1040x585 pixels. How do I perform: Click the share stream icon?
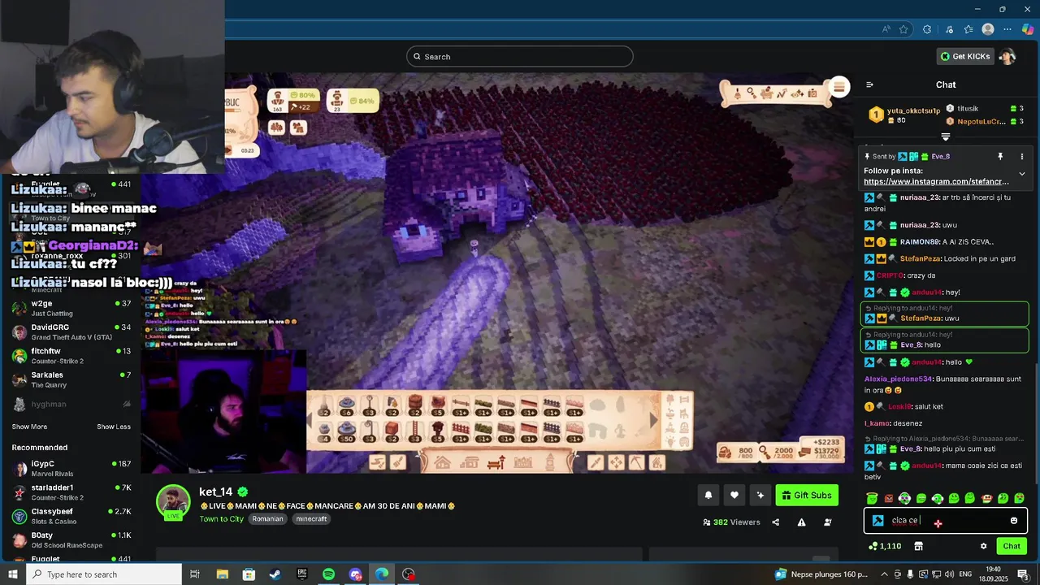tap(775, 522)
